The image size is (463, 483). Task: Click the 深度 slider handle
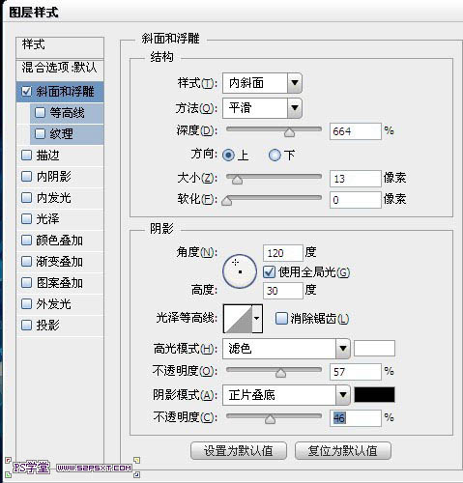pyautogui.click(x=289, y=132)
